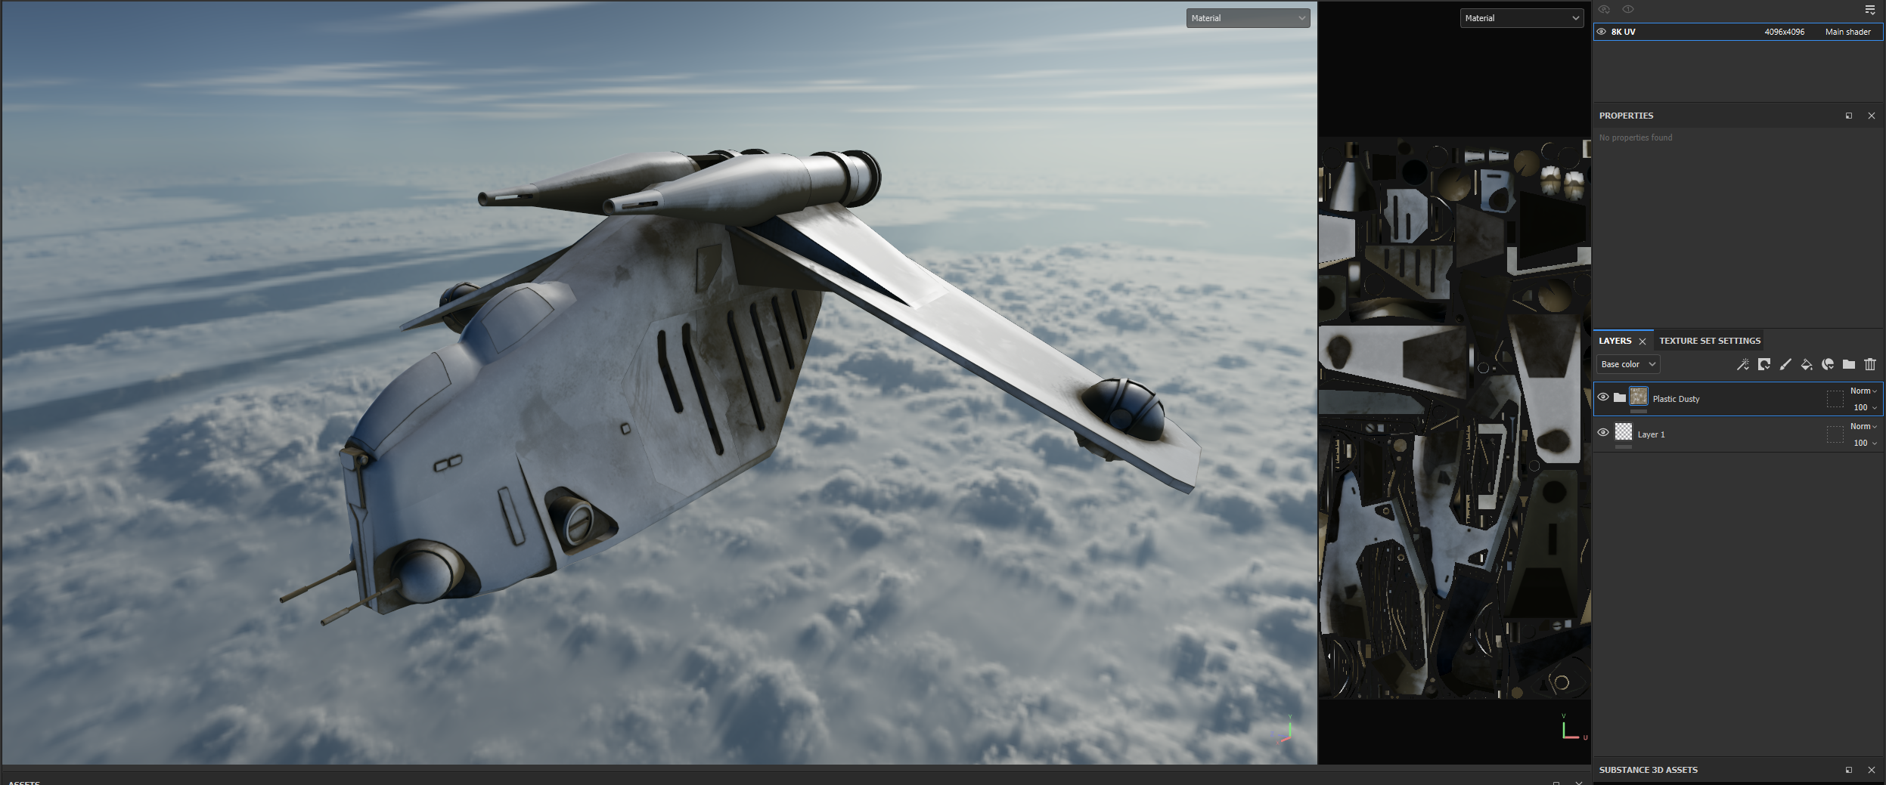The height and width of the screenshot is (785, 1886).
Task: Hide the 8K UV texture set
Action: tap(1601, 32)
